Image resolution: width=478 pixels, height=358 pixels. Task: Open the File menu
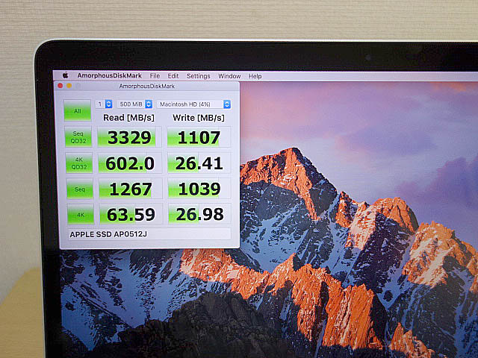[155, 76]
